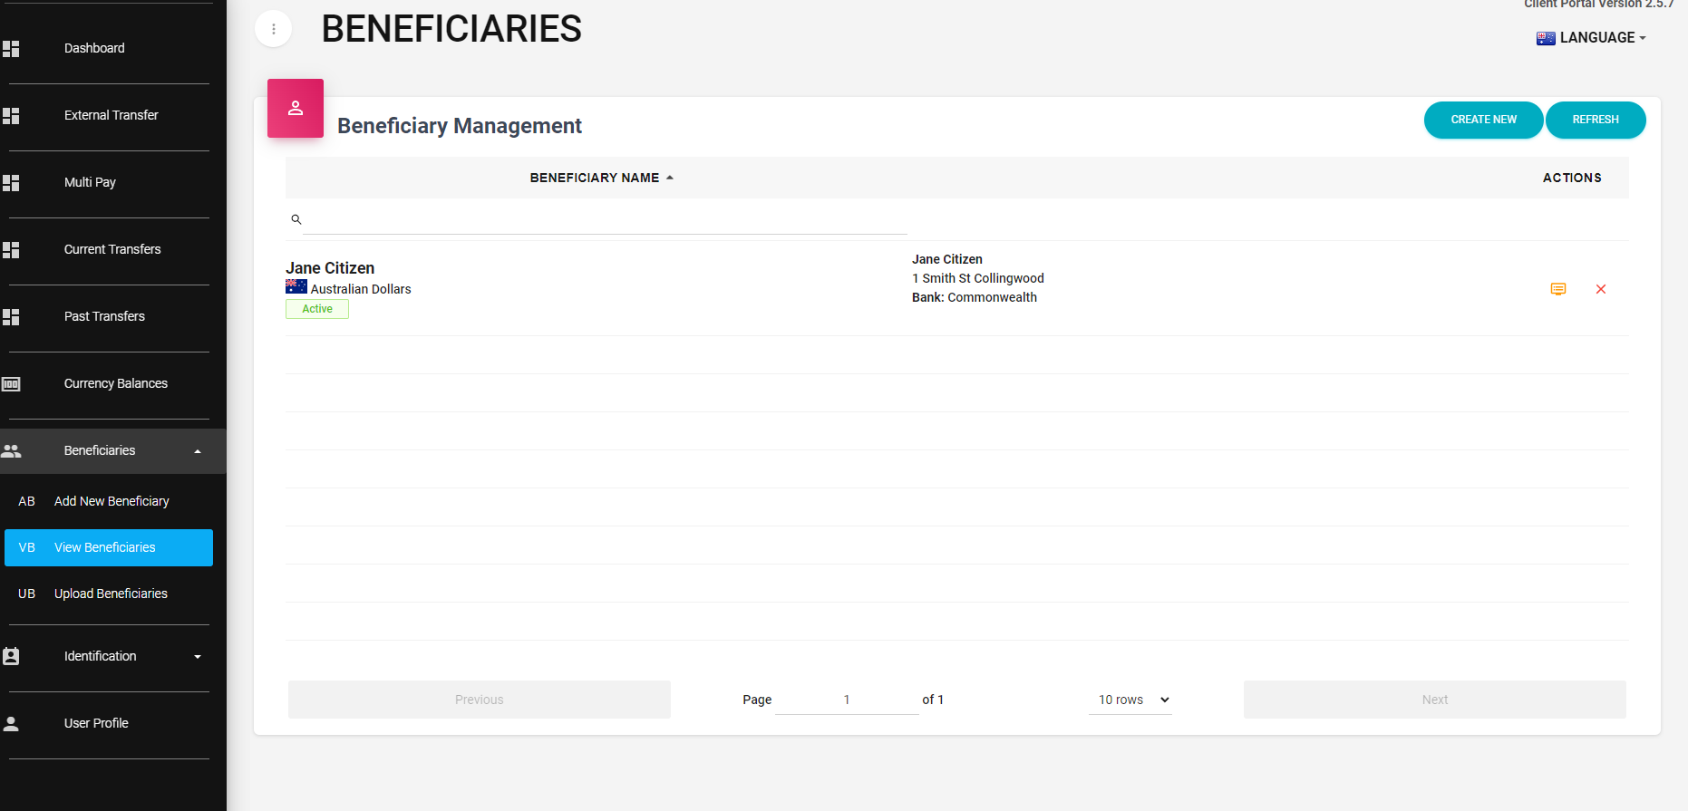Go to Upload Beneficiaries page
Viewport: 1688px width, 811px height.
pos(111,594)
